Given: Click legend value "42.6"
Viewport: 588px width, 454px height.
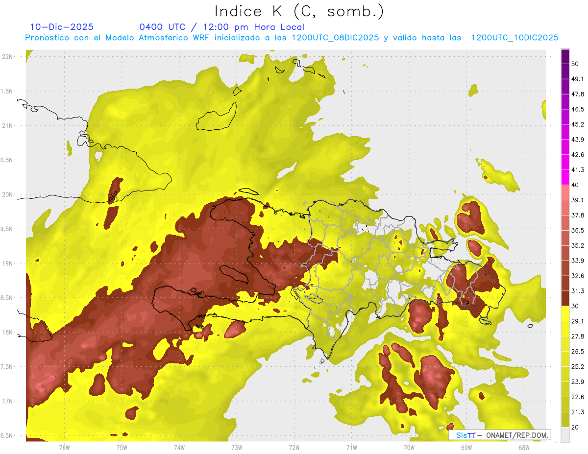Looking at the screenshot, I should (x=578, y=155).
